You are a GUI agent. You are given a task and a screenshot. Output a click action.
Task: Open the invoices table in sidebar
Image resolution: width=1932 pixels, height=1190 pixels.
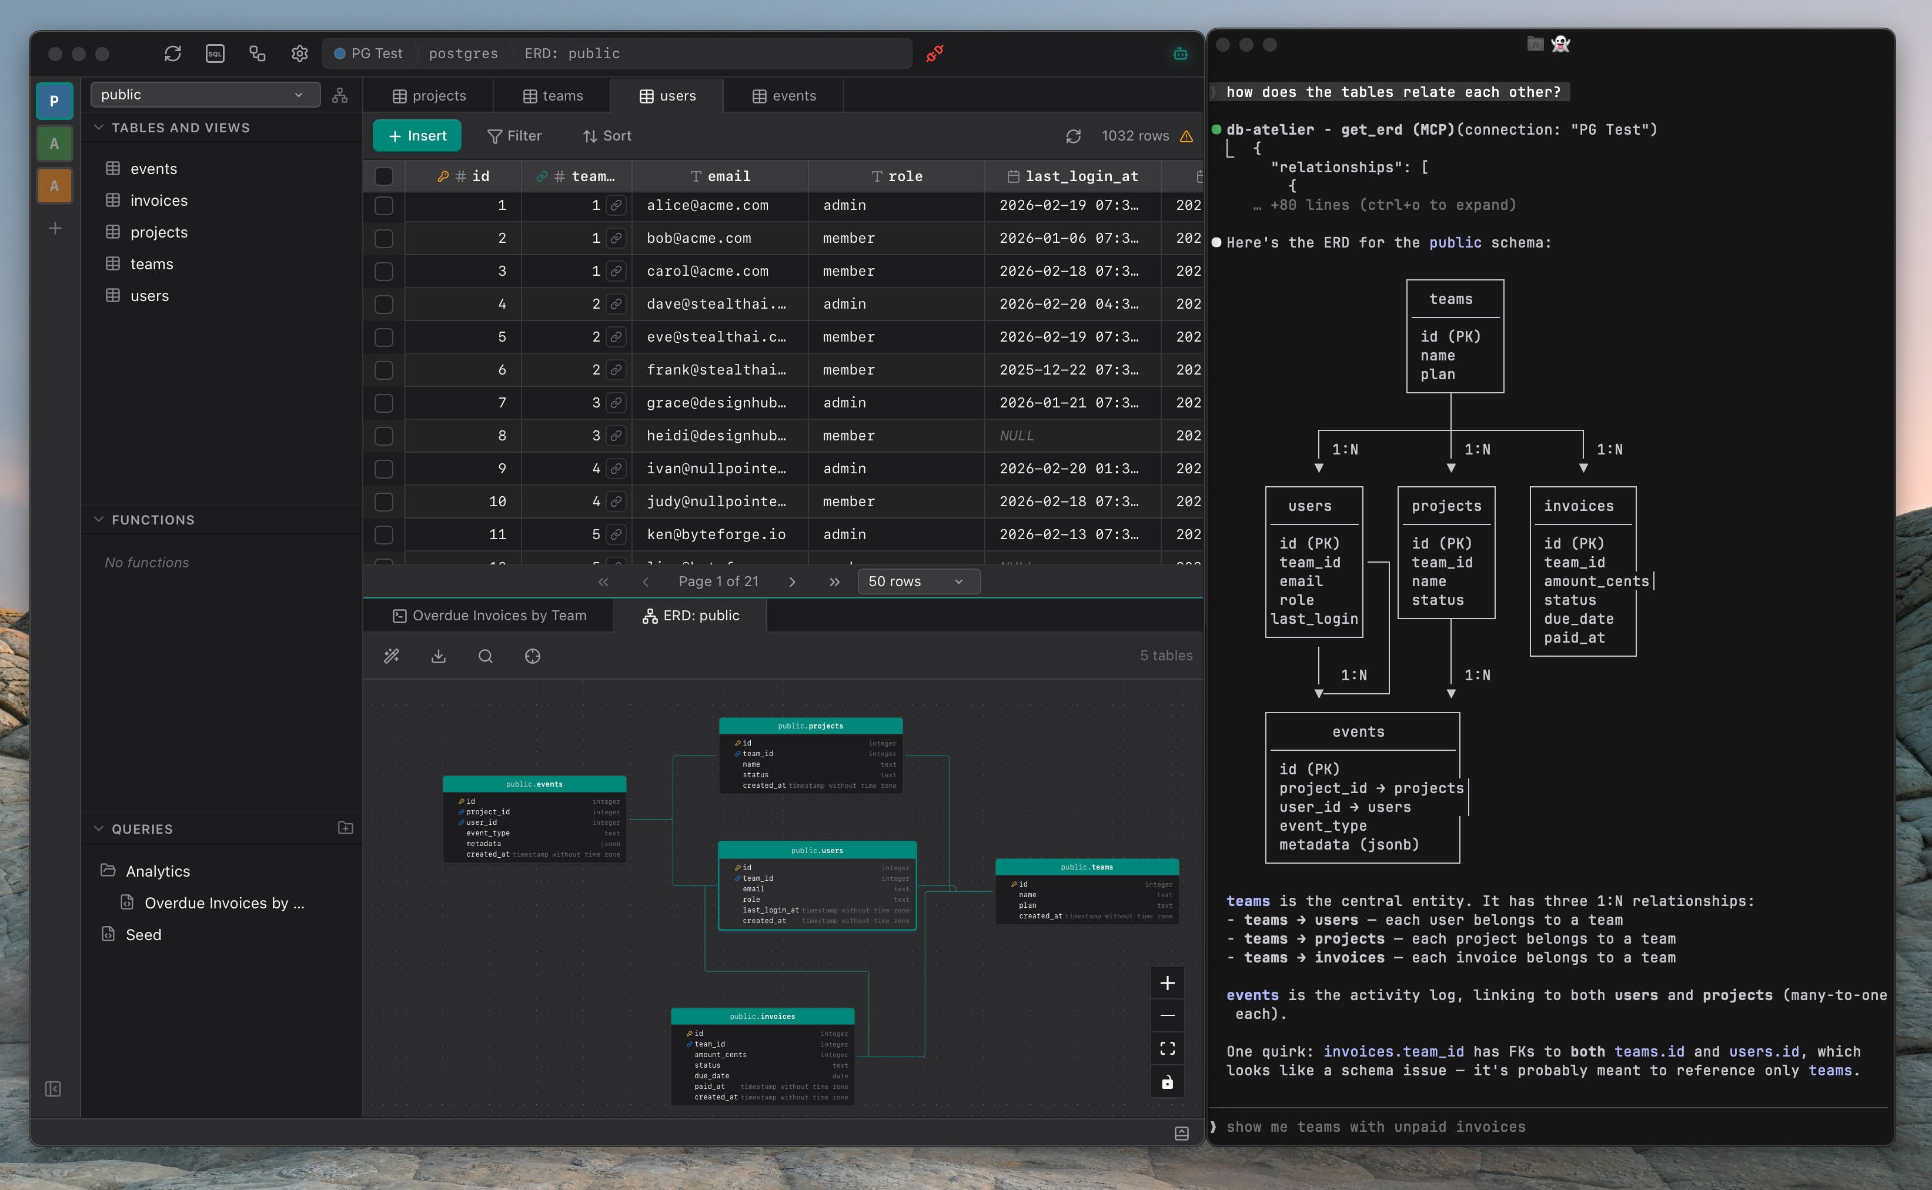pyautogui.click(x=159, y=200)
